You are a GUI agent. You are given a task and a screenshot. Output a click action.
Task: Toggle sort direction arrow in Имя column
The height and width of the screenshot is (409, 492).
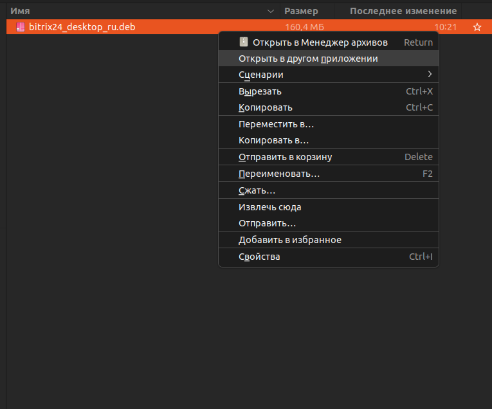(x=271, y=12)
